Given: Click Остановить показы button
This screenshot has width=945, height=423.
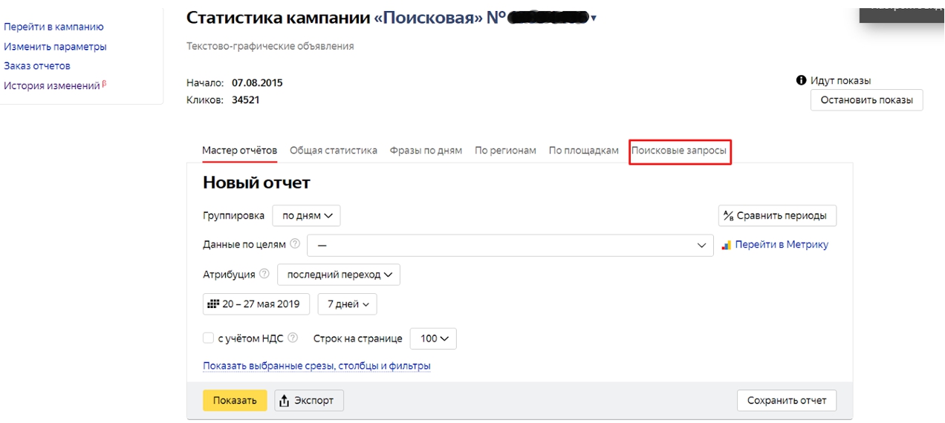Looking at the screenshot, I should point(866,100).
